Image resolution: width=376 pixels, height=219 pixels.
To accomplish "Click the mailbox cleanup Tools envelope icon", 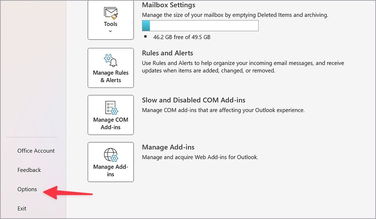I will click(x=111, y=13).
